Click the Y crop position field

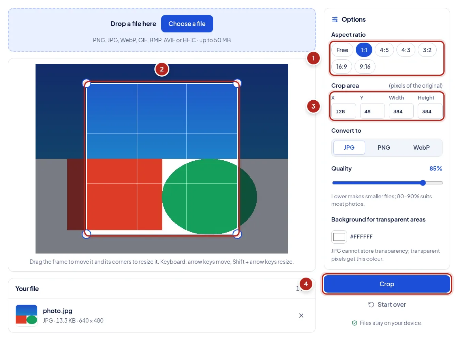(372, 111)
